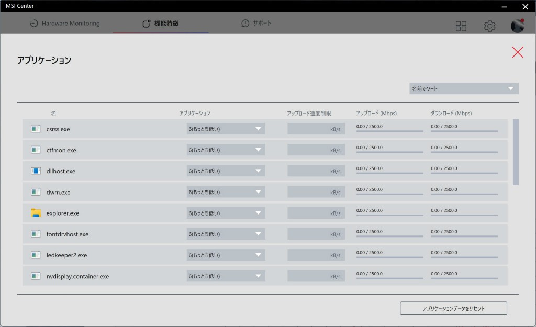Click the explorer.exe folder icon
Viewport: 536px width, 327px height.
tap(36, 213)
